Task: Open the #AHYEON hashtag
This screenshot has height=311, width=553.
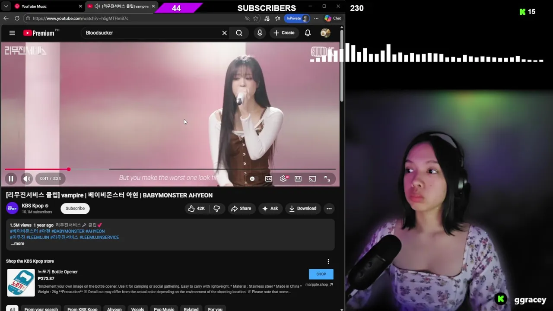Action: (x=95, y=231)
